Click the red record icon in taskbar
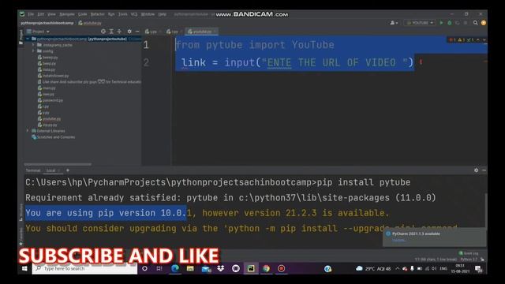Screen dimensions: 505x284 (281, 268)
